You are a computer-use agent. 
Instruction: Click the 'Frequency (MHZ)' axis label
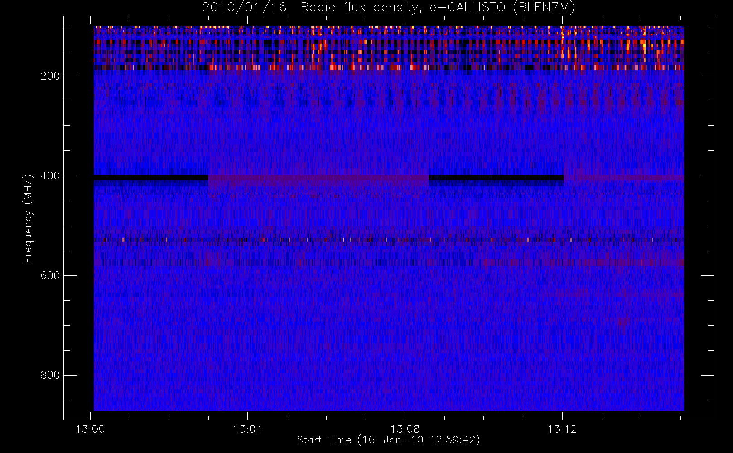point(28,218)
